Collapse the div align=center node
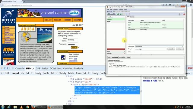Viewport: 193px width, 109px height. [x=71, y=85]
